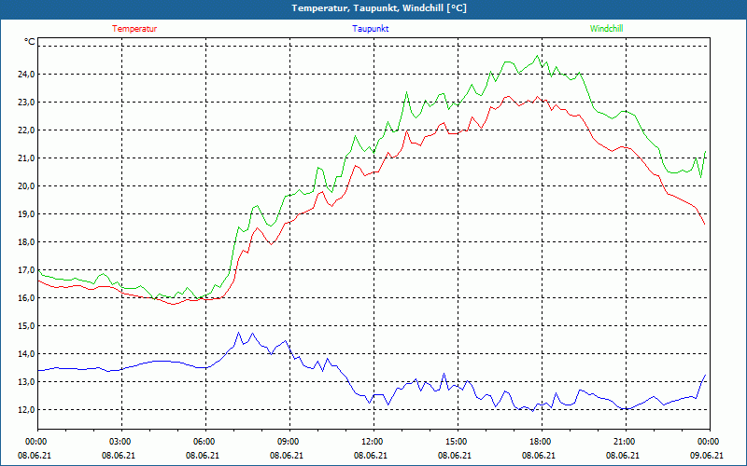Image resolution: width=747 pixels, height=466 pixels.
Task: Click the 18,0 y-axis value
Action: [x=27, y=242]
